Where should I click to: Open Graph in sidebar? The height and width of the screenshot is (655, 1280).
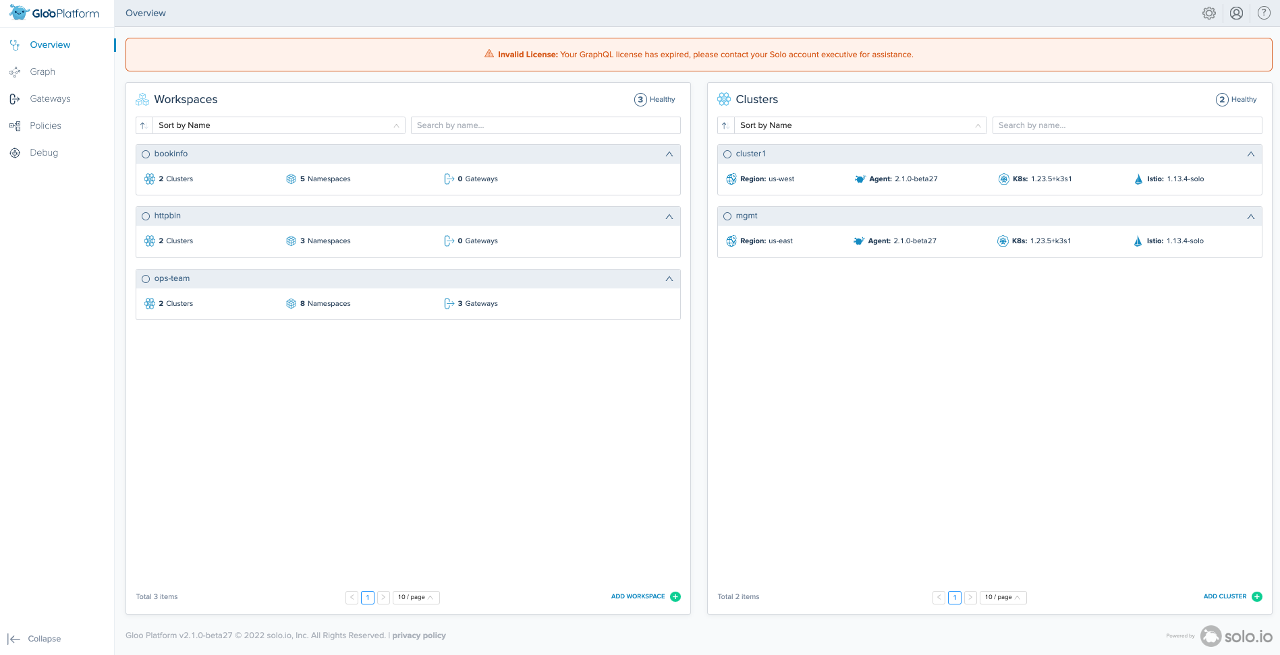pos(43,72)
